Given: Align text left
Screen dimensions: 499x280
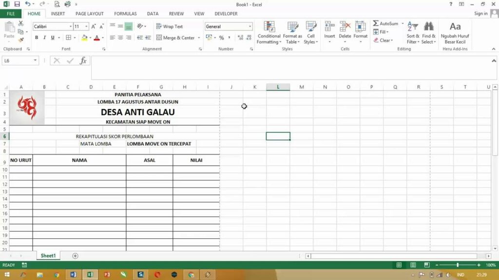Looking at the screenshot, I should [113, 37].
